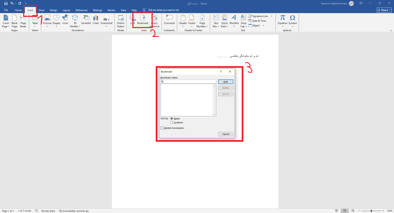Select the Location sort radio button
This screenshot has height=213, width=394.
click(x=172, y=122)
